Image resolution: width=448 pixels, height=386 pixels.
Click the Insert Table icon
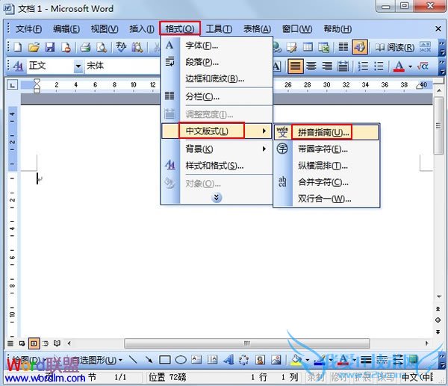308,47
